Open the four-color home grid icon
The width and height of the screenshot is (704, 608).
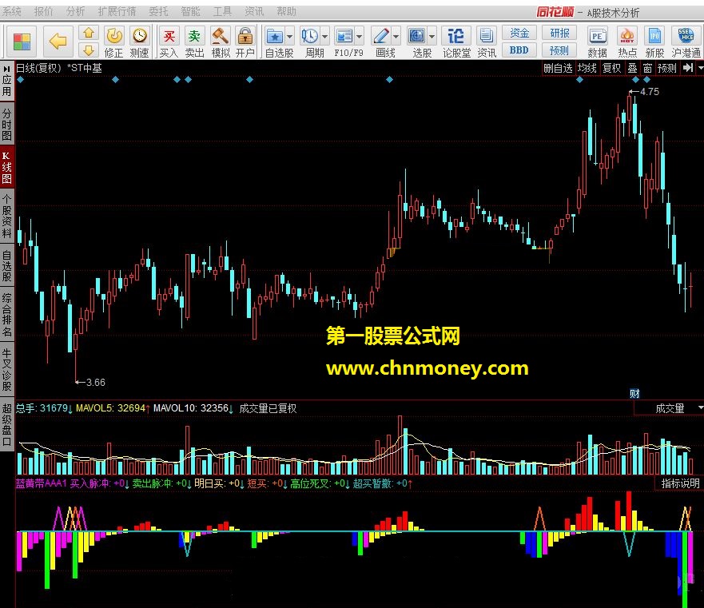[21, 42]
